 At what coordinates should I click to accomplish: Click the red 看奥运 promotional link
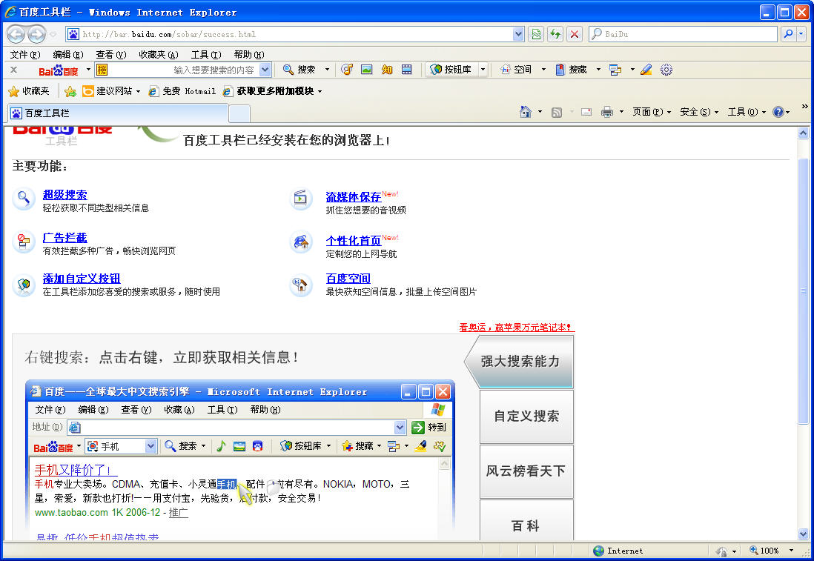pos(516,328)
